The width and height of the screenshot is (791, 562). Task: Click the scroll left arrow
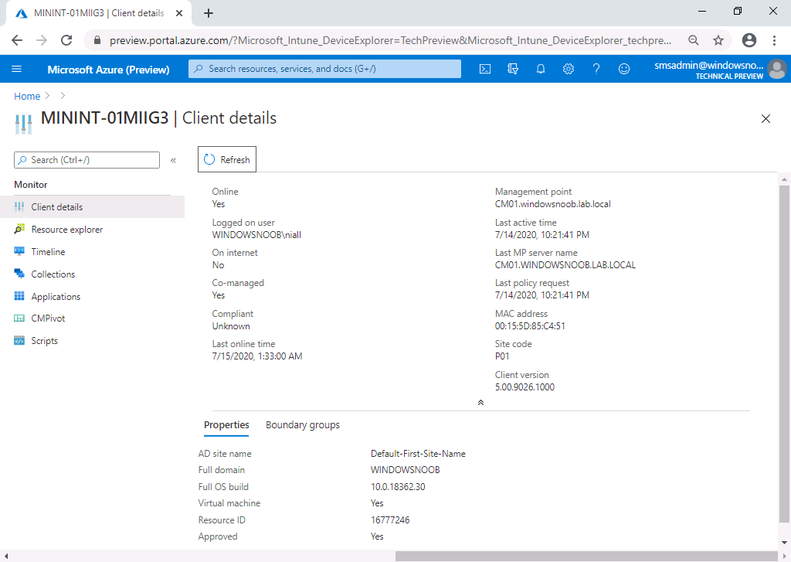5,556
